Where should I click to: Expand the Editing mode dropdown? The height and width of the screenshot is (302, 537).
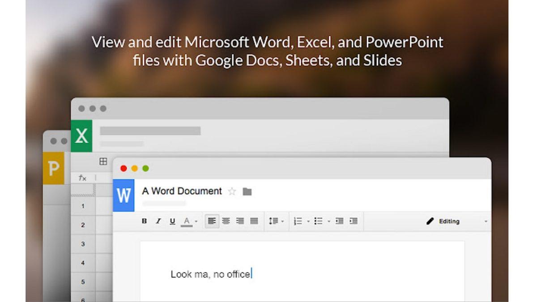(x=487, y=221)
